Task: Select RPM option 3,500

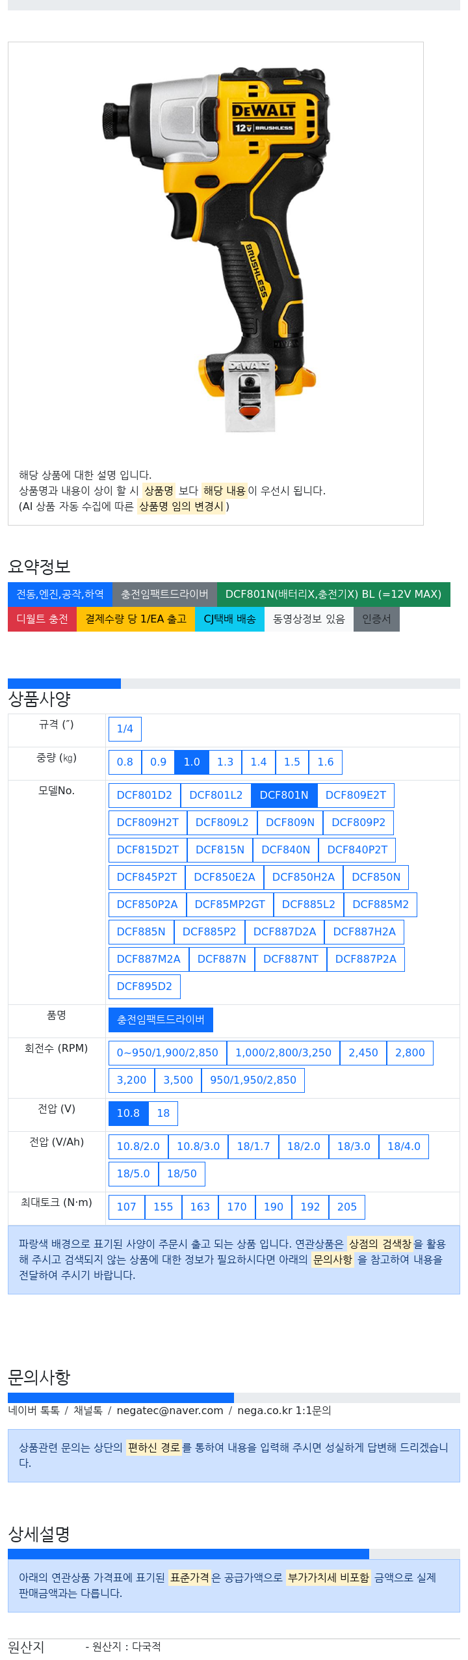Action: coord(178,1080)
